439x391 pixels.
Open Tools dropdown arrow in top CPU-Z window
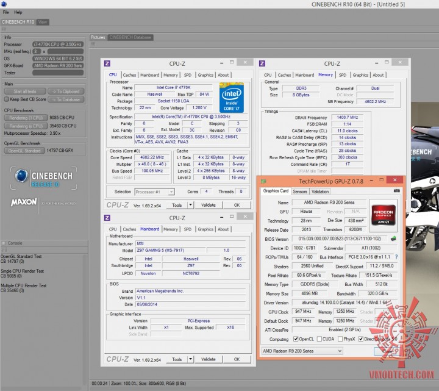point(190,205)
